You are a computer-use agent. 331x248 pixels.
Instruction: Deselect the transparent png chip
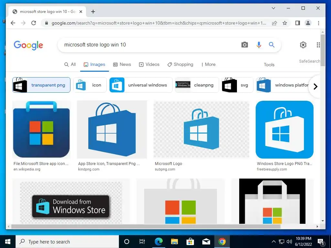[41, 85]
